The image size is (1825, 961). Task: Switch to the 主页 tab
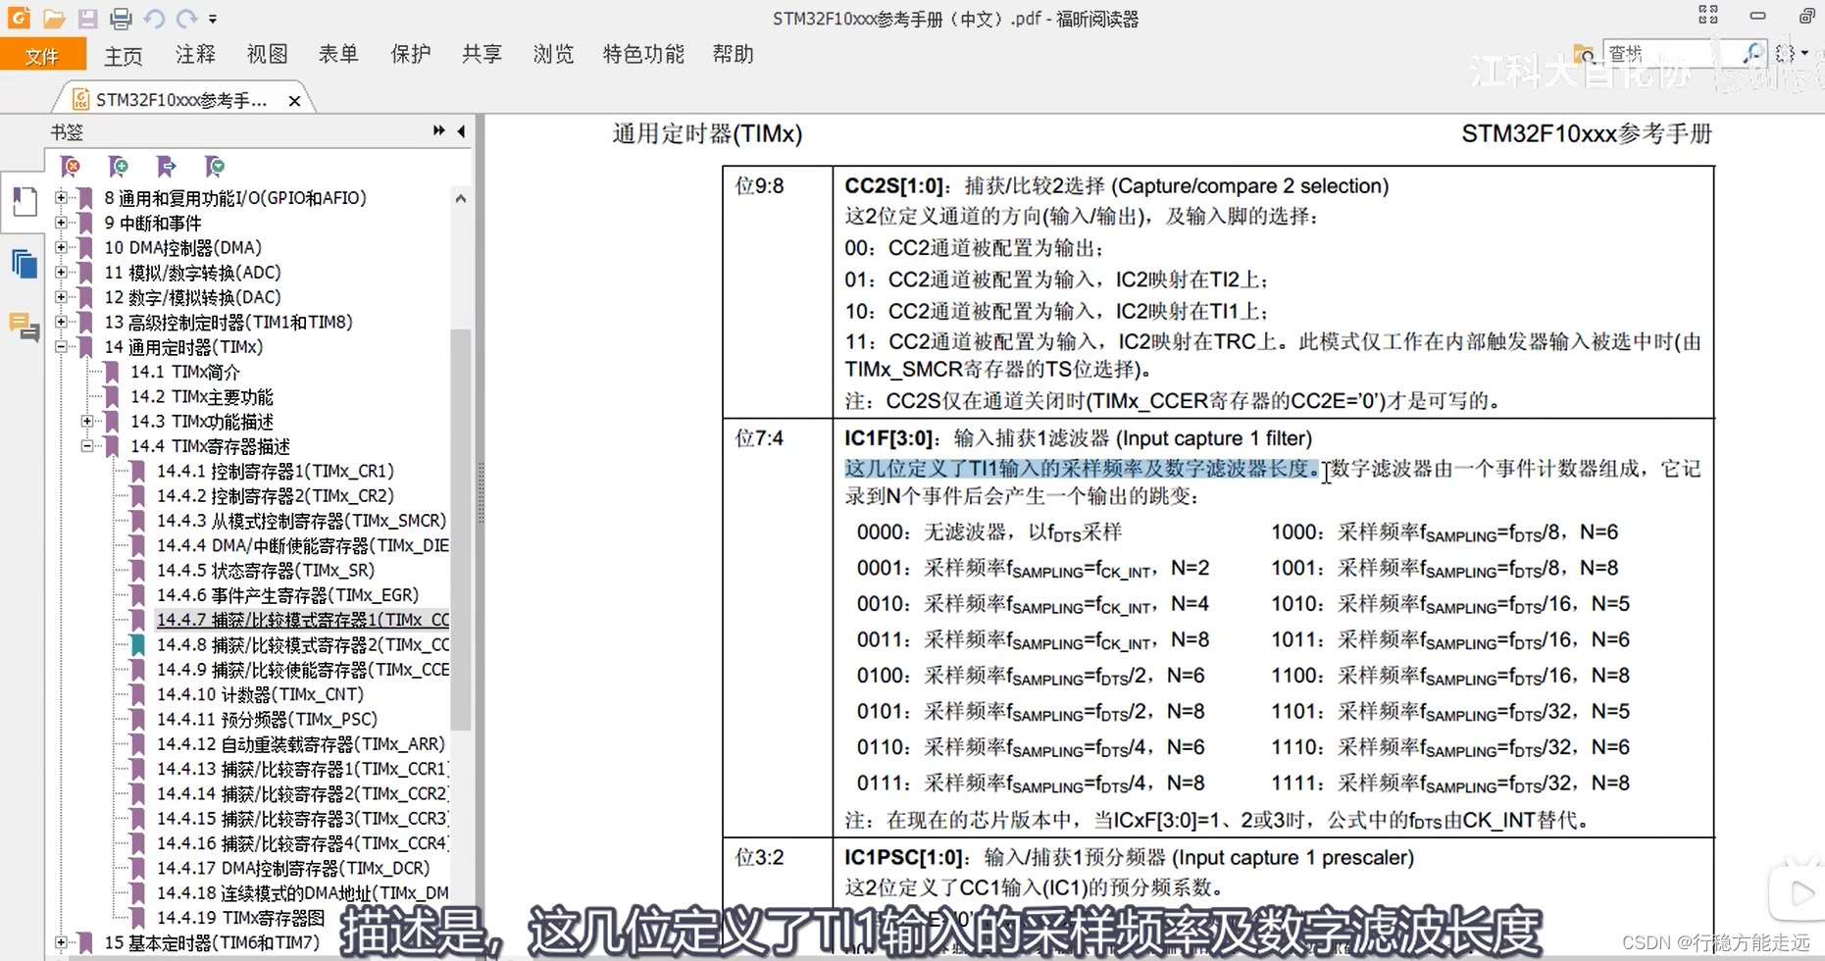pos(124,55)
